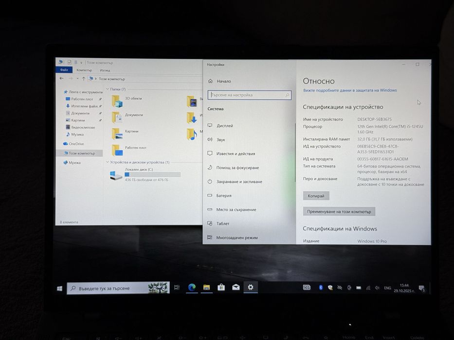The width and height of the screenshot is (454, 340).
Task: Click the taskbar search box
Action: coord(118,288)
